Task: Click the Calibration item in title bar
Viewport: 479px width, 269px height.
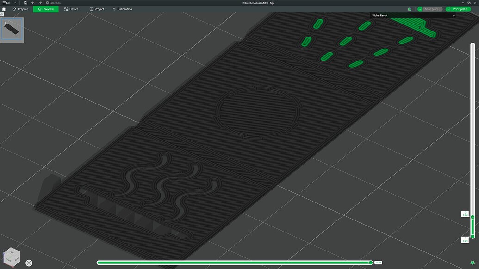Action: (x=53, y=3)
